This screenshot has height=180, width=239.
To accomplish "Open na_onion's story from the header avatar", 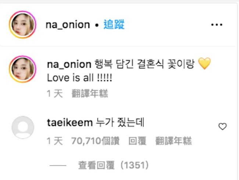I will point(22,25).
